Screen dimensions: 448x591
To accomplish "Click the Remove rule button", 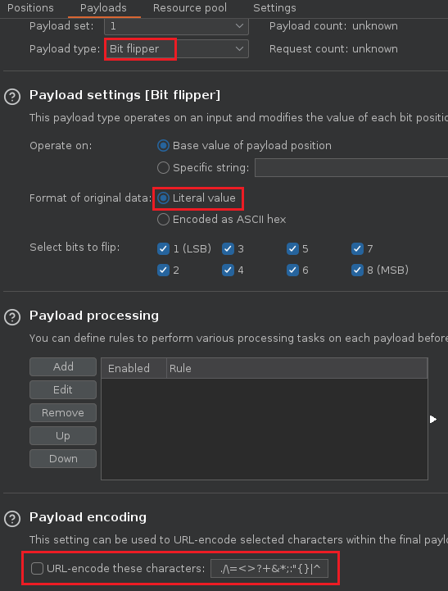I will 63,413.
